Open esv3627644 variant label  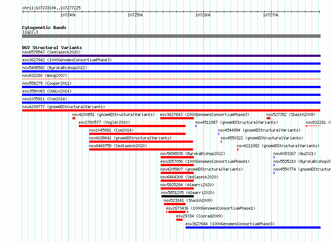point(230,224)
